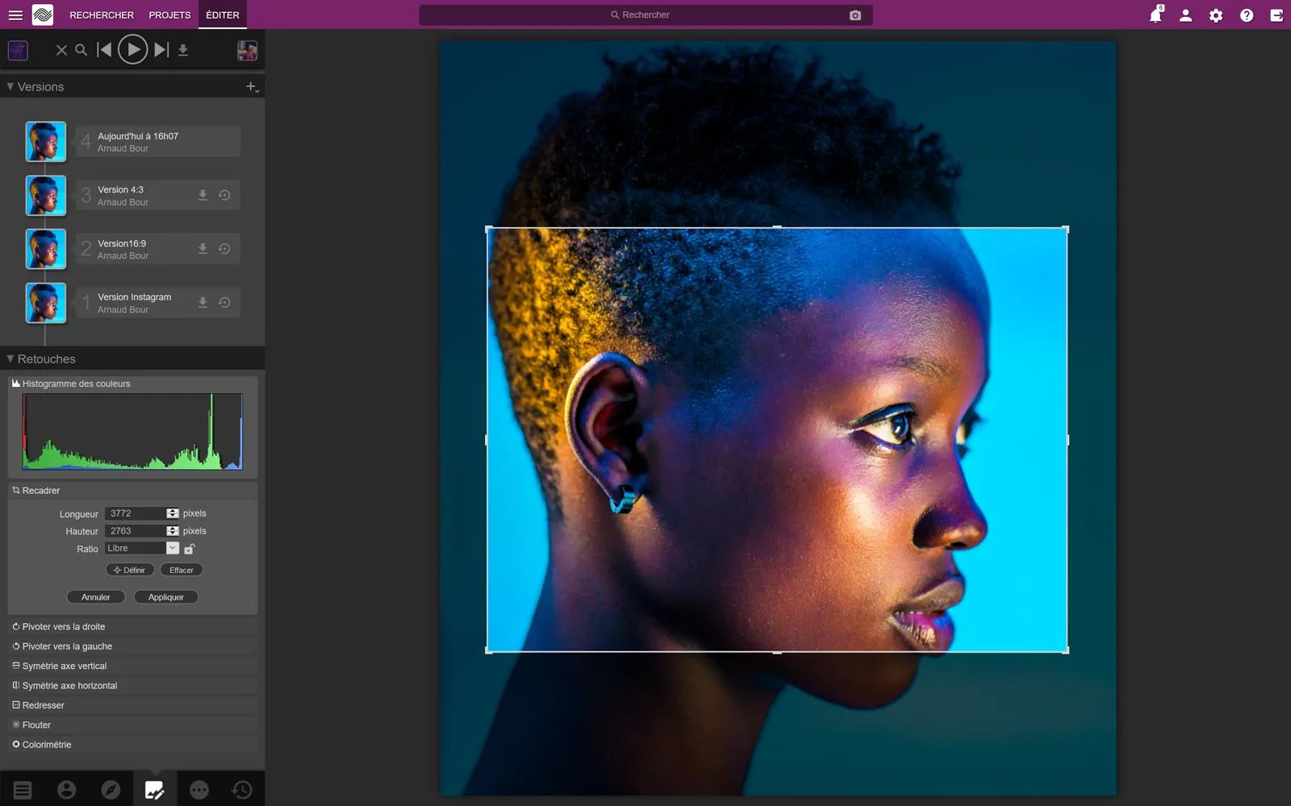Choose Pivoter vers la gauche
The height and width of the screenshot is (806, 1291).
click(132, 646)
